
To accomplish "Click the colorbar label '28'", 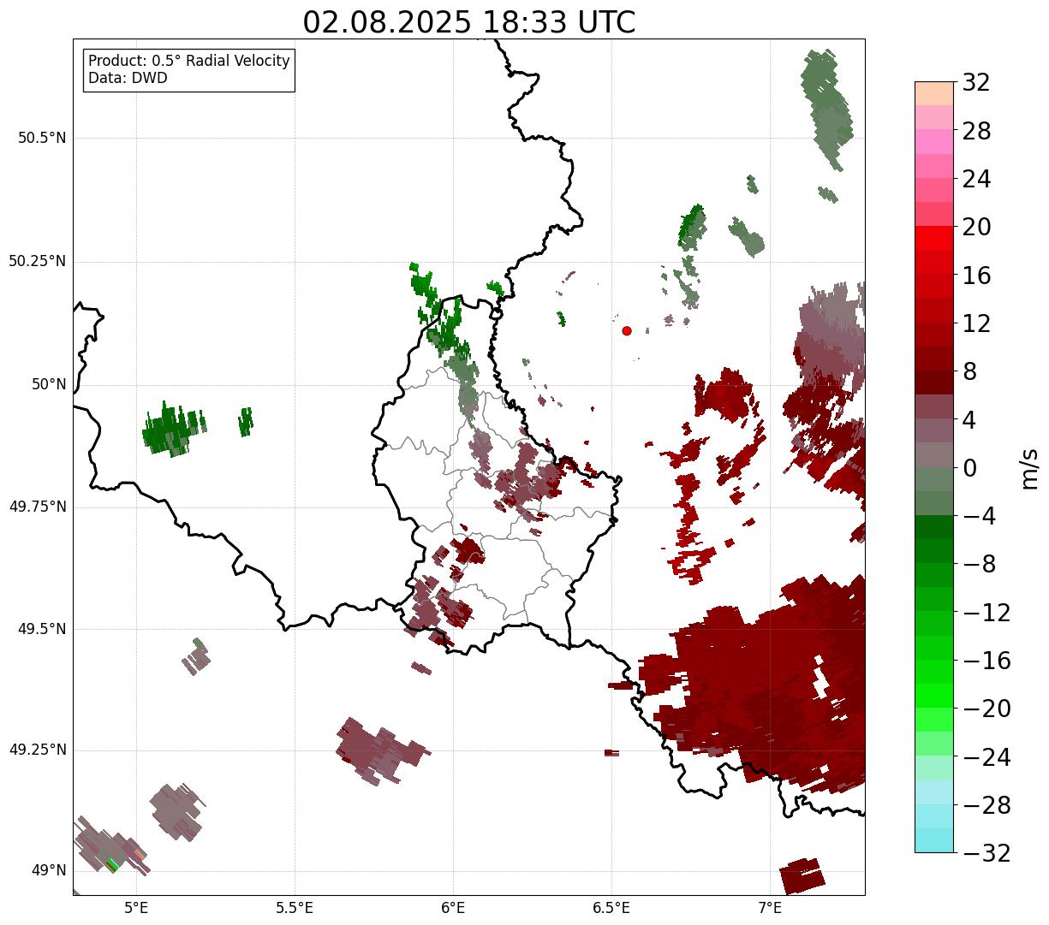I will click(976, 131).
